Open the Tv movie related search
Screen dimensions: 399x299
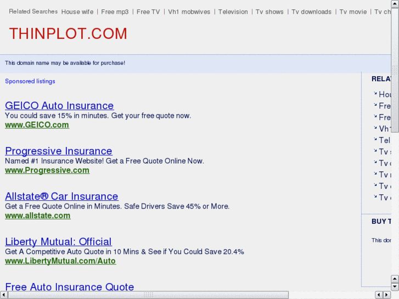[x=353, y=12]
